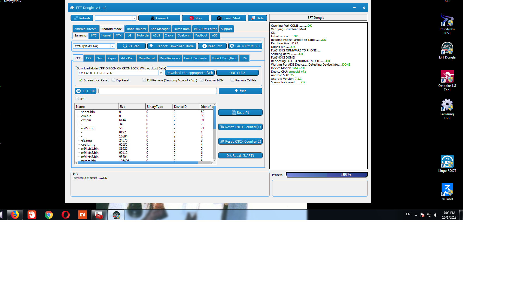Click the network icon in system tray
This screenshot has width=523, height=294.
[429, 215]
